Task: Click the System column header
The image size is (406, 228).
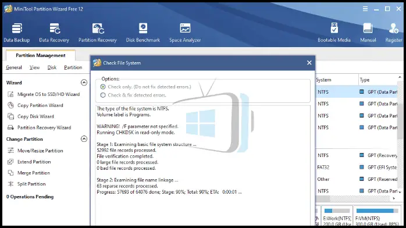Action: pyautogui.click(x=337, y=80)
